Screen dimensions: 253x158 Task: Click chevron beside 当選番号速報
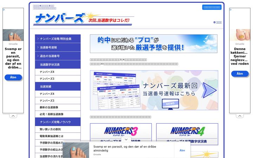pos(38,47)
